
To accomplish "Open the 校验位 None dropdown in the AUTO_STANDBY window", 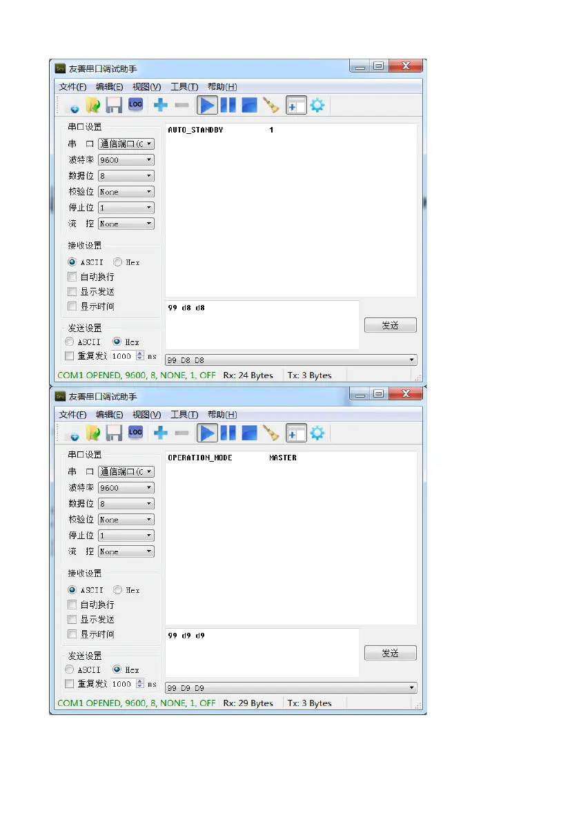I will (x=126, y=192).
